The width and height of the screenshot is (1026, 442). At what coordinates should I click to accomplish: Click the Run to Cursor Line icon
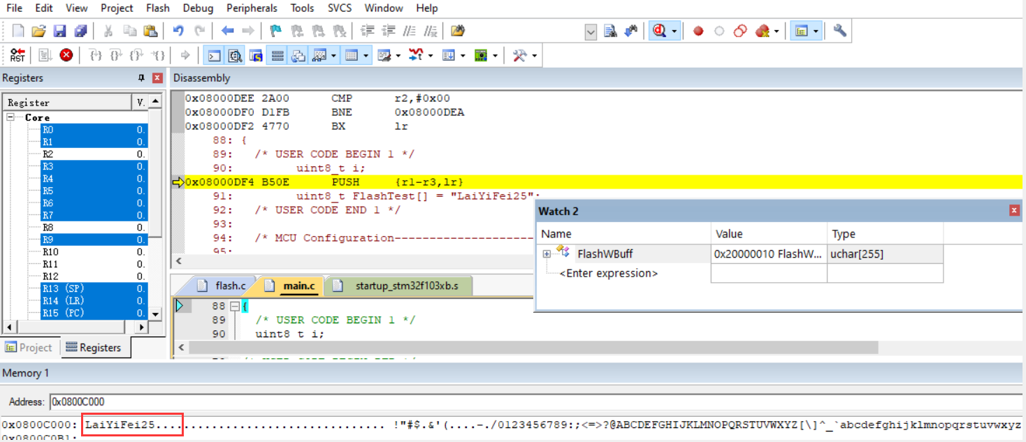(159, 55)
